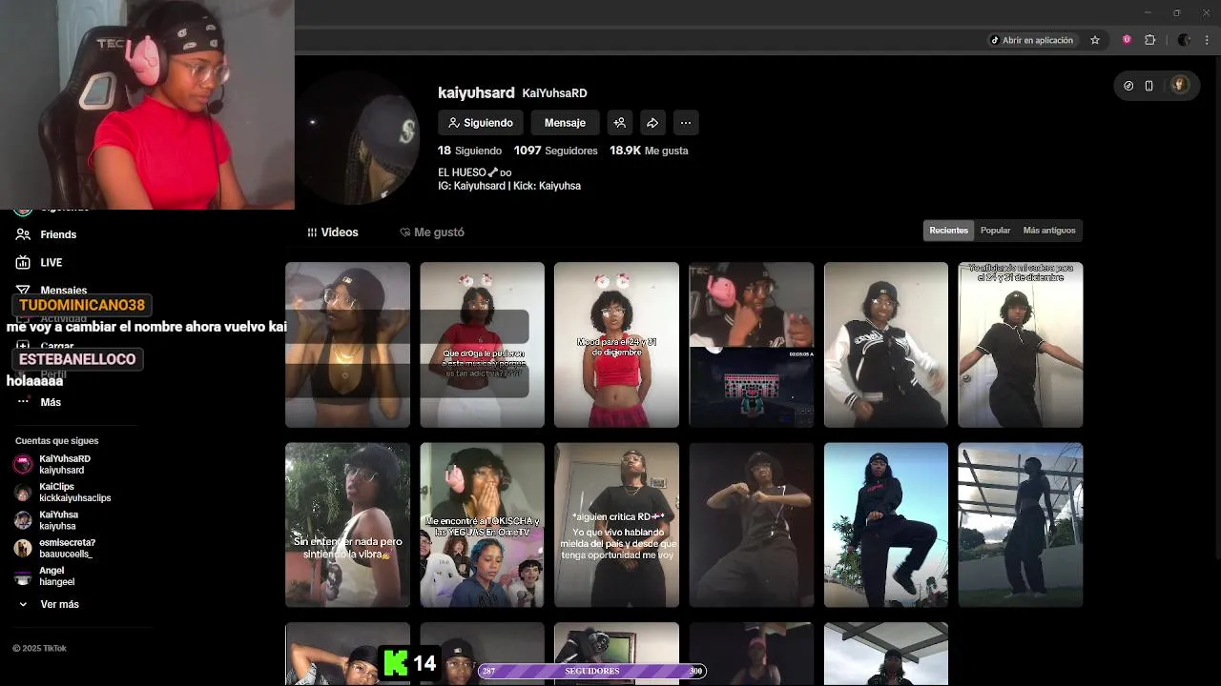Click the LIVE sidebar icon
The image size is (1221, 686).
coord(23,263)
